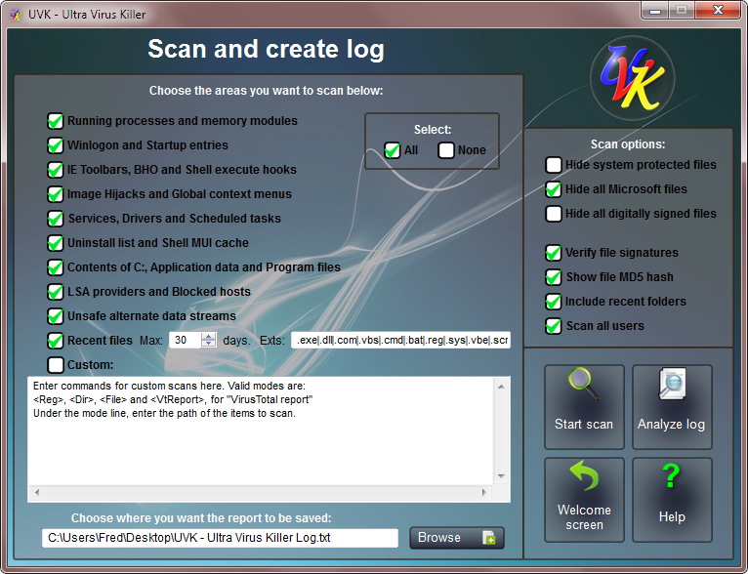Click the UVK title bar app icon
Viewport: 748px width, 574px height.
click(17, 15)
